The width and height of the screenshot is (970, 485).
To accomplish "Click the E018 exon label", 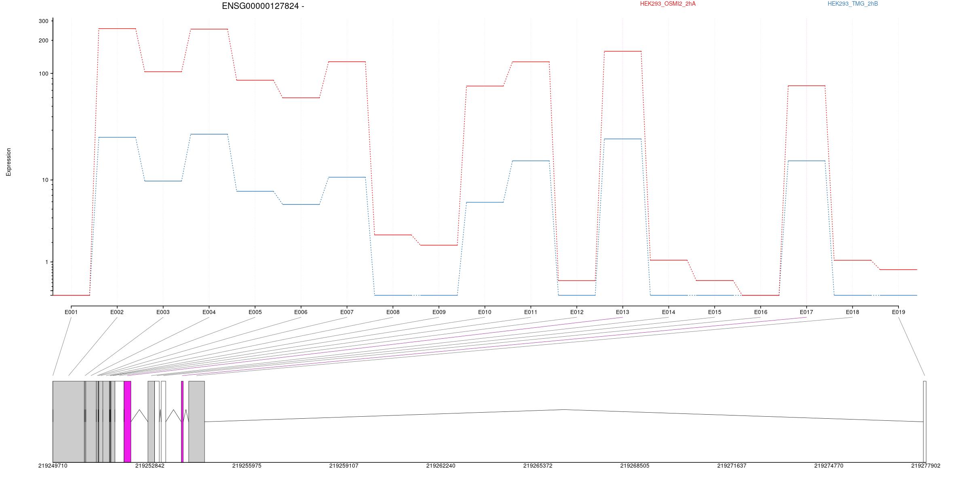I will 852,312.
